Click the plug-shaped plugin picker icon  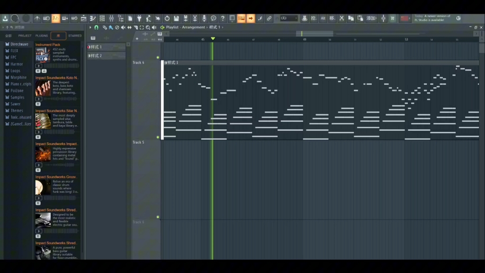(x=139, y=18)
